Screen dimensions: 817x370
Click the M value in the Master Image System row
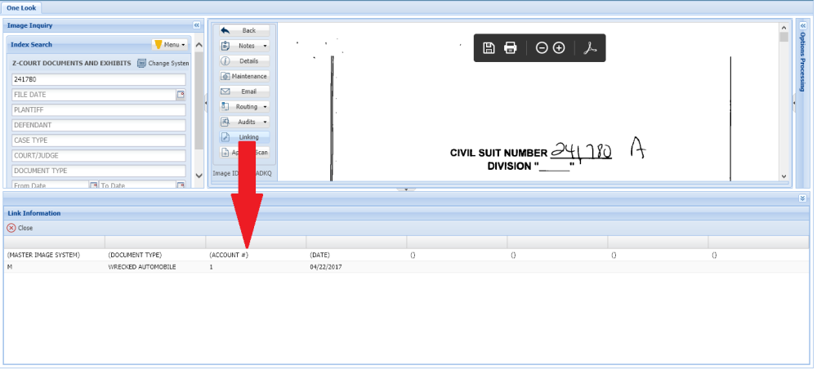pyautogui.click(x=9, y=267)
